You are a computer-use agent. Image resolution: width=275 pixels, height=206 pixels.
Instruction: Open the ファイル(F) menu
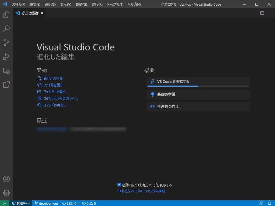coord(18,4)
